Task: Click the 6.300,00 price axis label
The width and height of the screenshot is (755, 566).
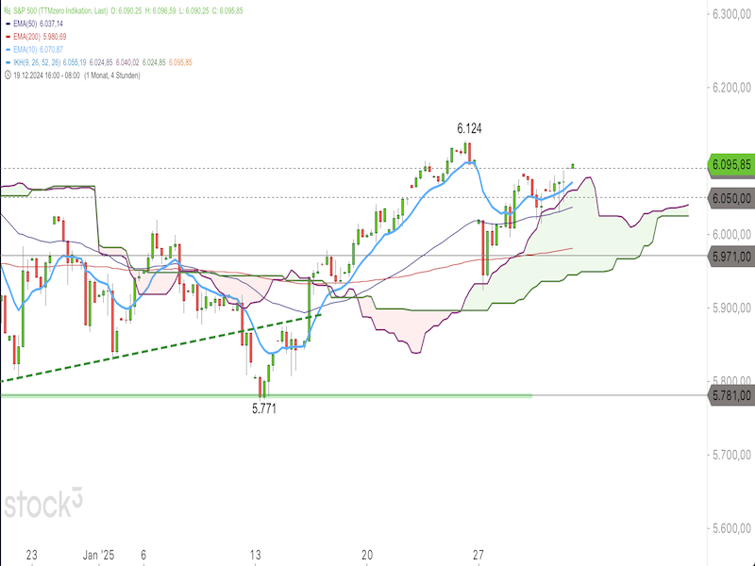Action: pyautogui.click(x=732, y=14)
